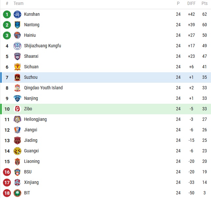Open the Xinjiang team link

click(31, 183)
